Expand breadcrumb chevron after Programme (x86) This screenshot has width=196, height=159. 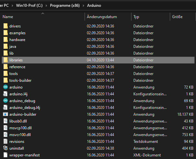[83, 6]
